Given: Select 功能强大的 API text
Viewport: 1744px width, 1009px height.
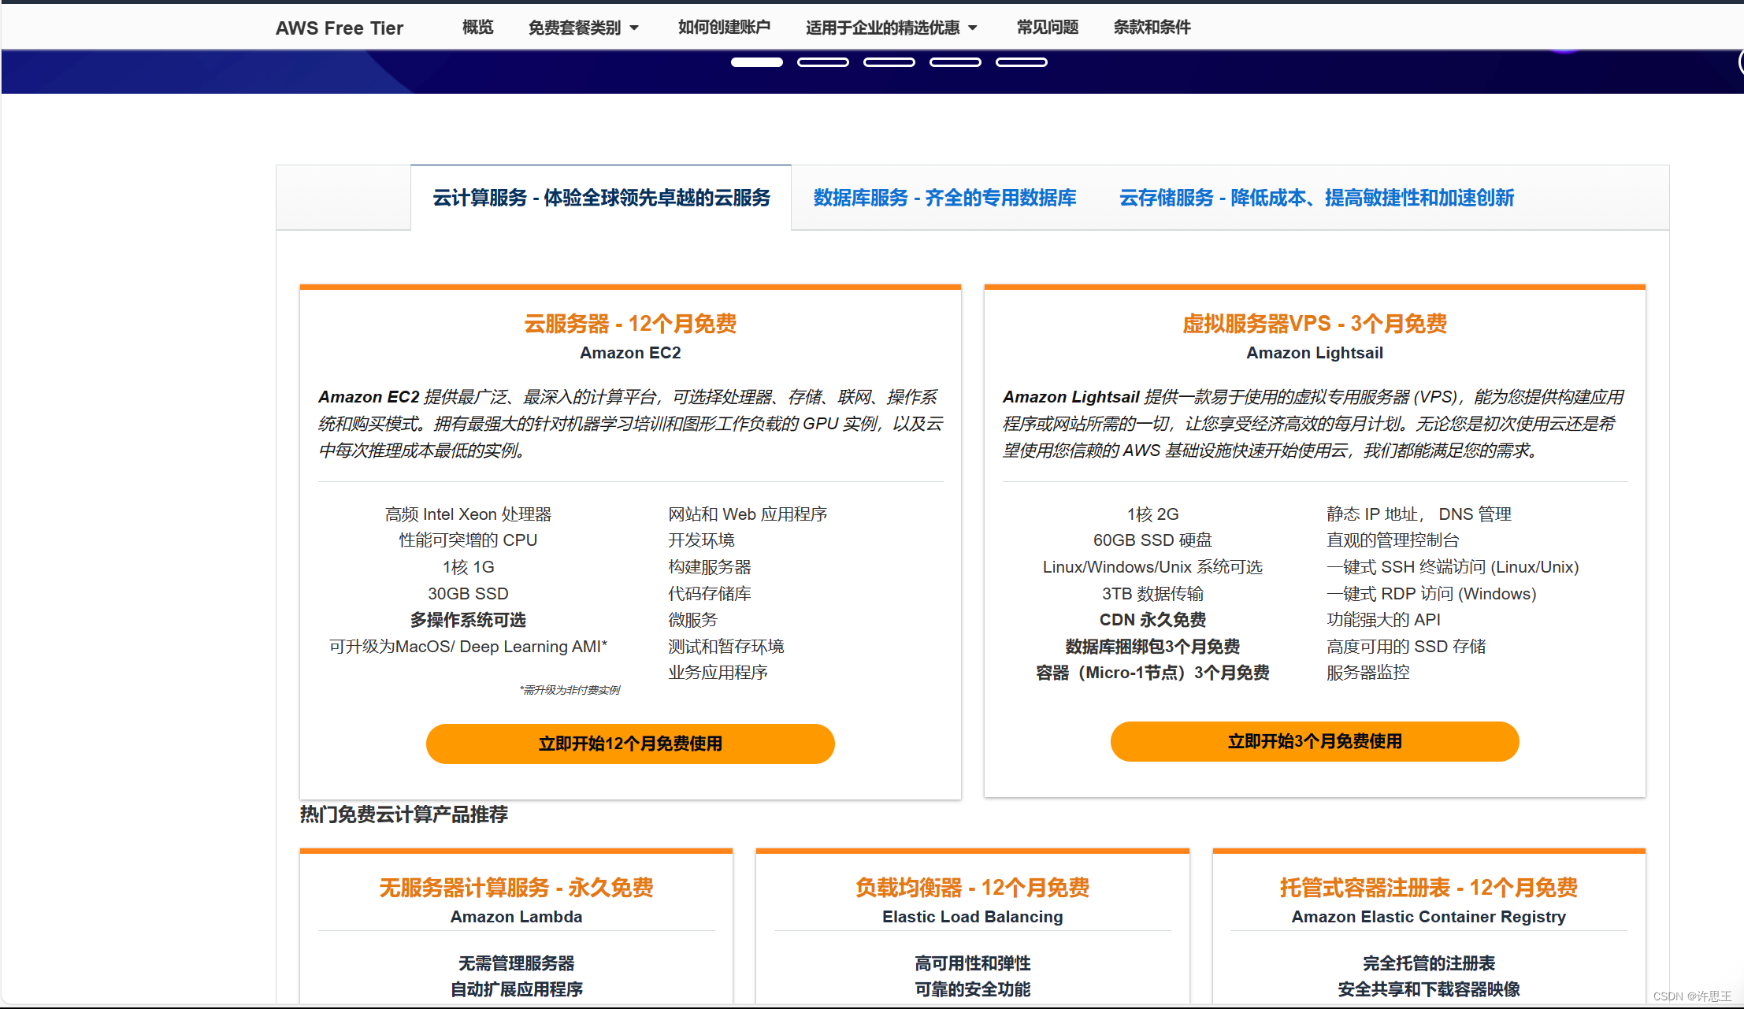Looking at the screenshot, I should tap(1383, 620).
